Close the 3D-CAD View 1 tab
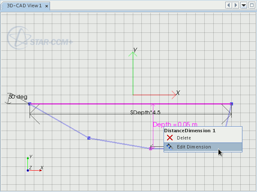Viewport: 257px width, 192px height. coord(47,6)
